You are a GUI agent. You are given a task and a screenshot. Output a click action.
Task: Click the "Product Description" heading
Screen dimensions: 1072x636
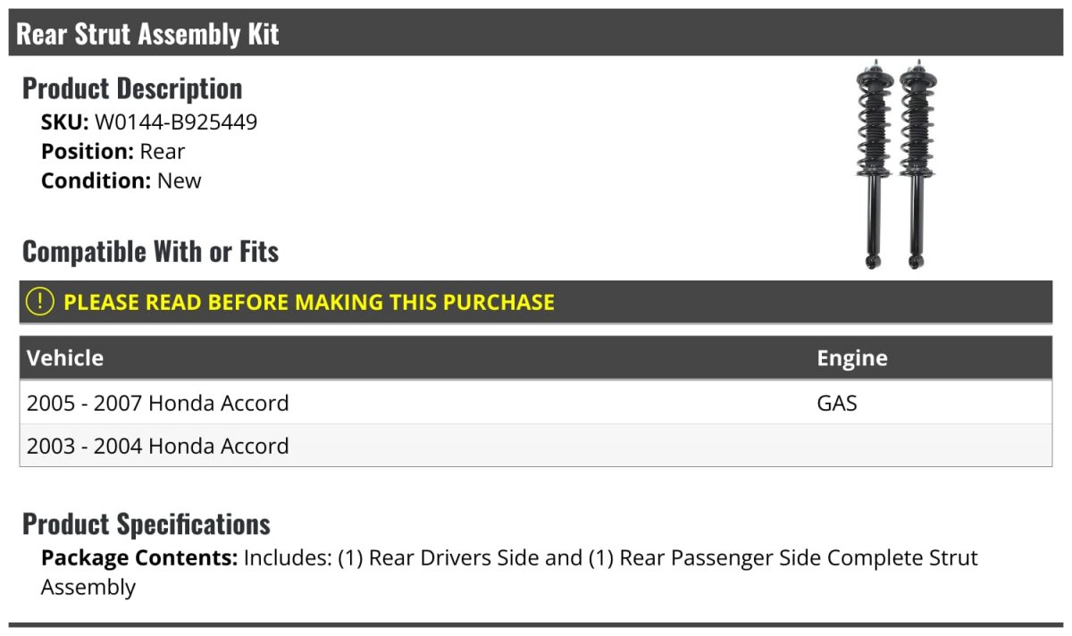point(132,88)
